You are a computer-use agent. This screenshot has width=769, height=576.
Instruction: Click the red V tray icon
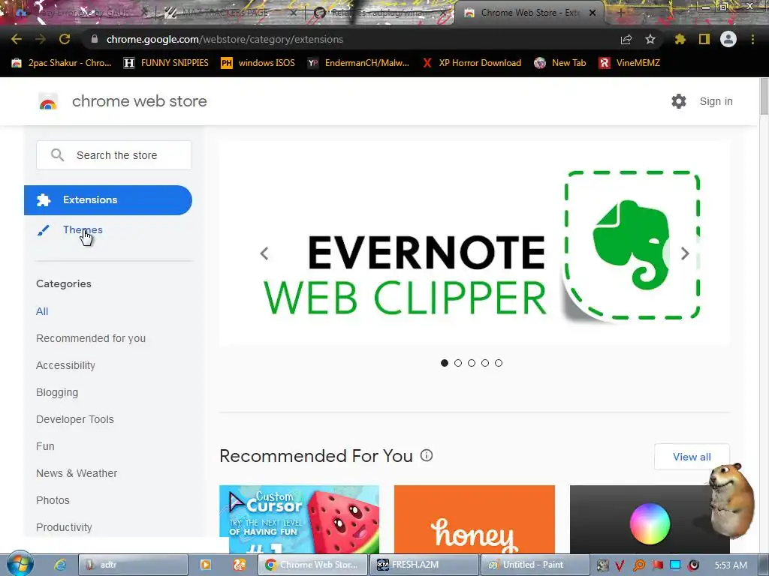pos(620,565)
